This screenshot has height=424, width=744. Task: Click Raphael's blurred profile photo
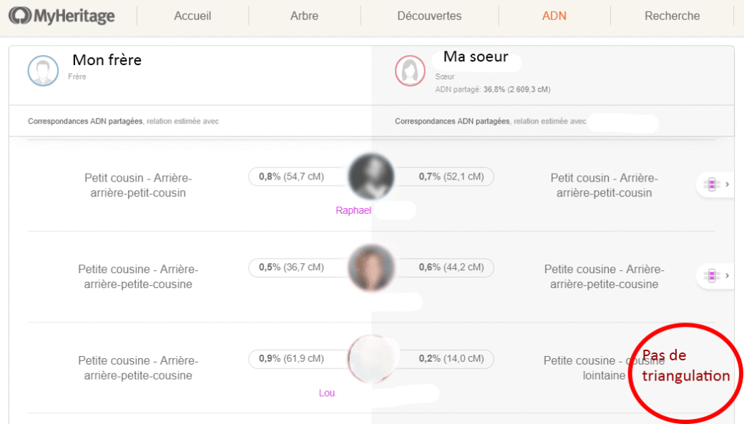coord(371,177)
